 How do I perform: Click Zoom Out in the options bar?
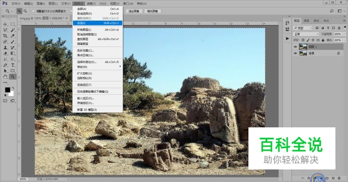tap(25, 11)
